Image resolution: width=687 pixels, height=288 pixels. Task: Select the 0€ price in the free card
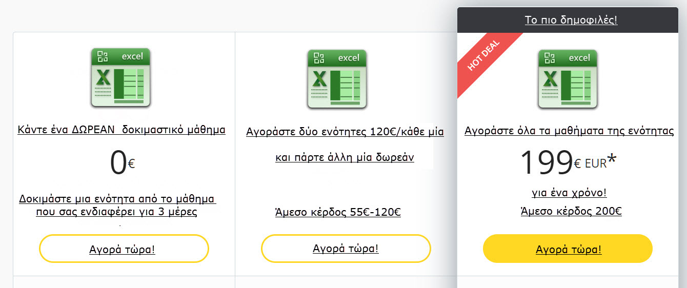[x=122, y=163]
